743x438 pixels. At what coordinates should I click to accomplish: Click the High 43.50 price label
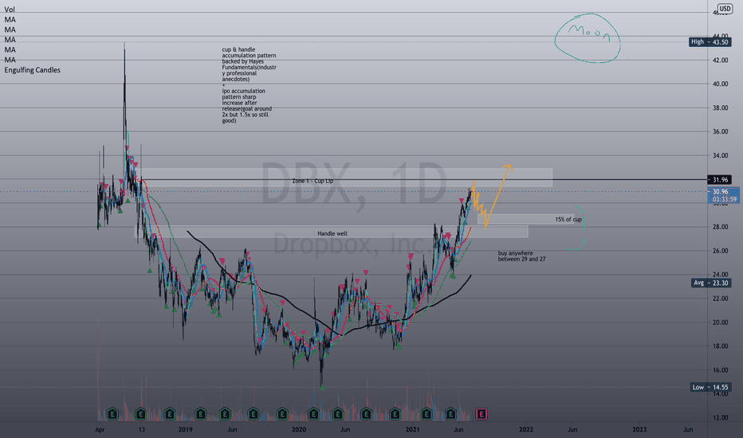point(710,41)
